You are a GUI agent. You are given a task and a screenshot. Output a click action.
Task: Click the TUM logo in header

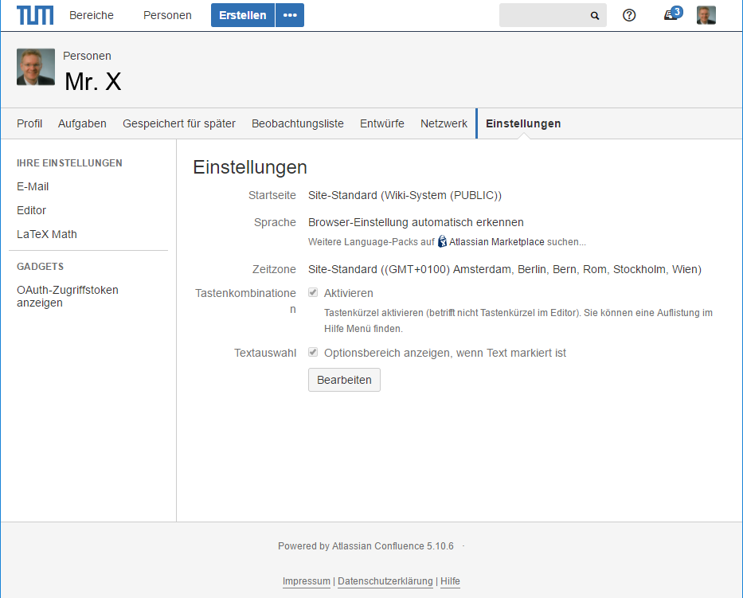point(36,15)
